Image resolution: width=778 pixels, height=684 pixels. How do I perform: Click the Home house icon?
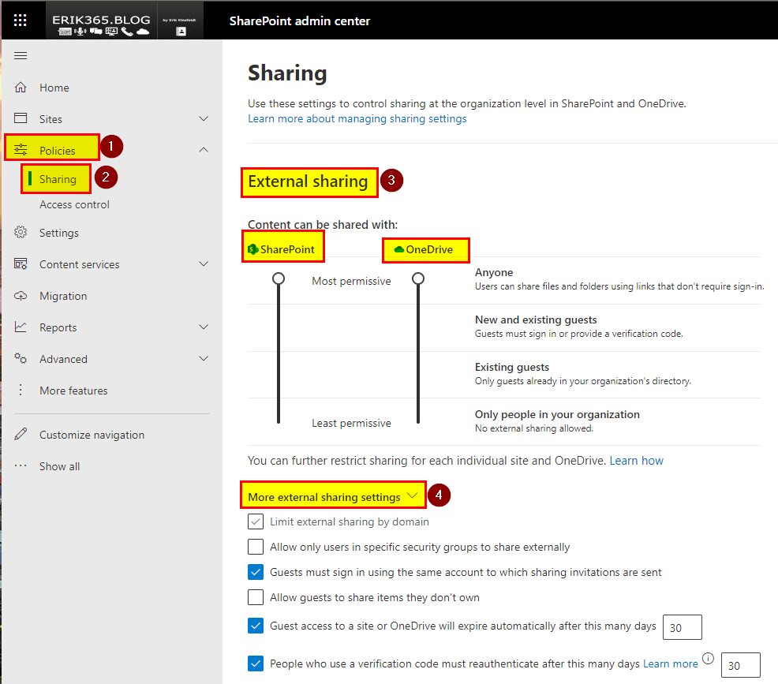(x=21, y=88)
